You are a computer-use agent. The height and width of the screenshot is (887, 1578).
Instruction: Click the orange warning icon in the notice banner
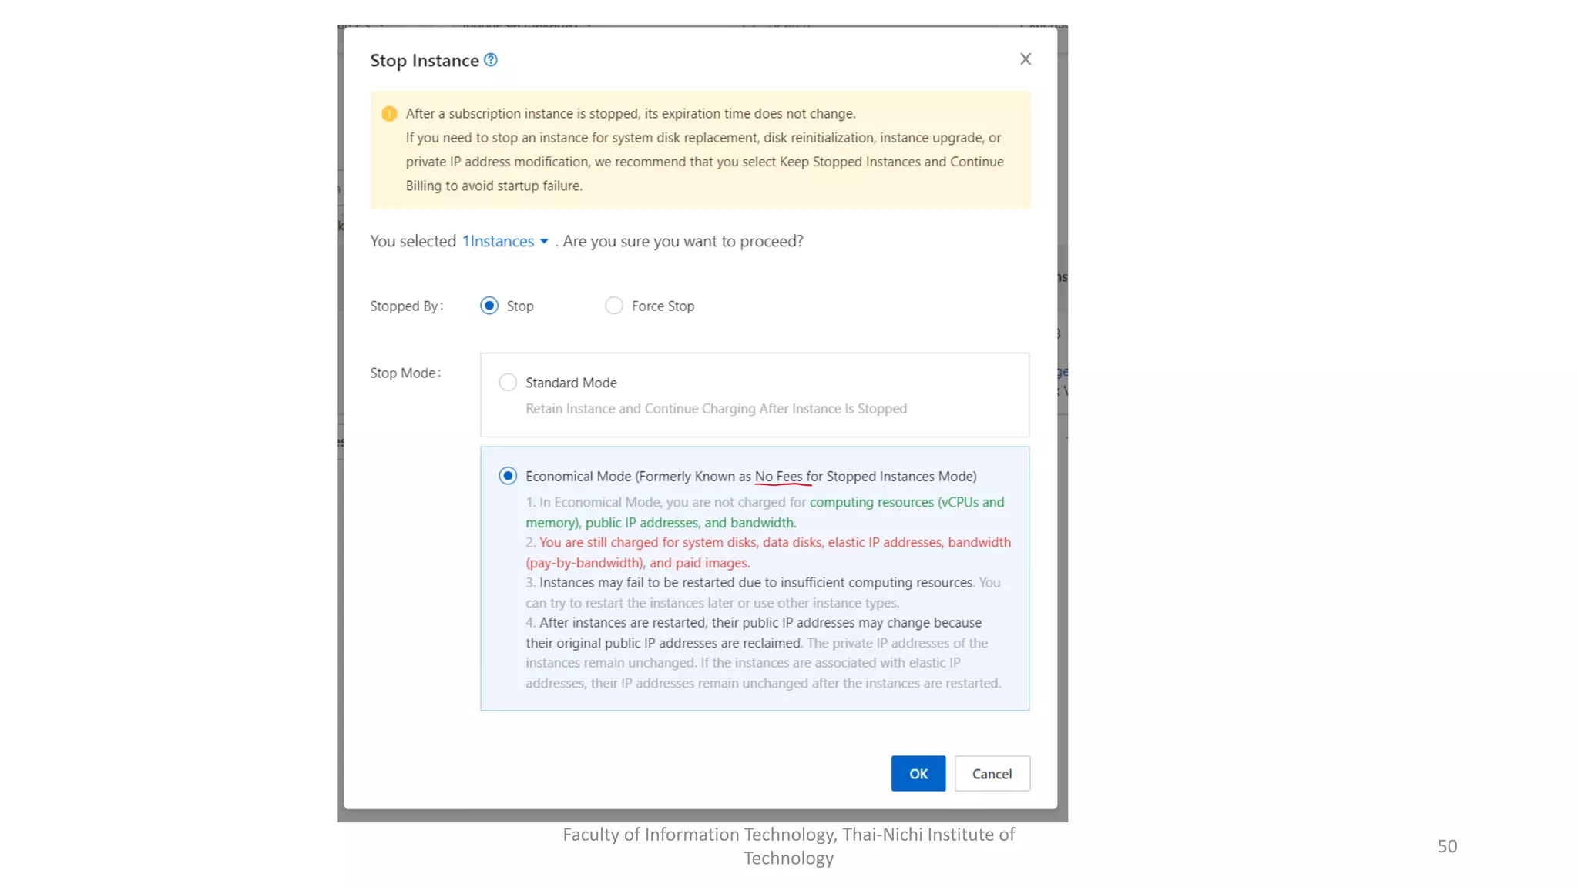coord(389,114)
